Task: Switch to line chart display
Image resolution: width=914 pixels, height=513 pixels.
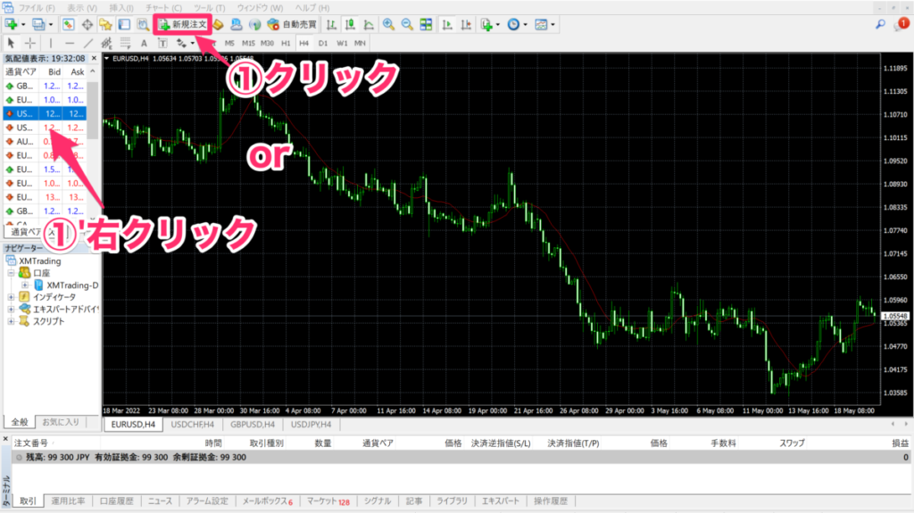Action: click(369, 24)
